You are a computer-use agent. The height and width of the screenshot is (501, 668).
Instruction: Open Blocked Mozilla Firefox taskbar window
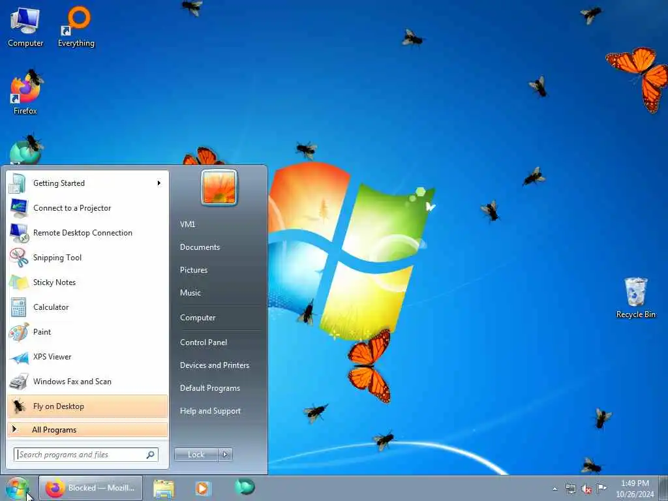(x=91, y=488)
